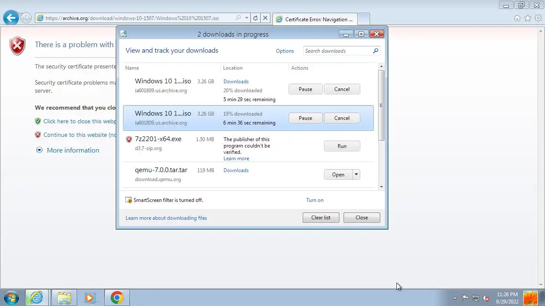Select the 7z2201-x64.exe file name
The image size is (545, 306).
point(158,139)
